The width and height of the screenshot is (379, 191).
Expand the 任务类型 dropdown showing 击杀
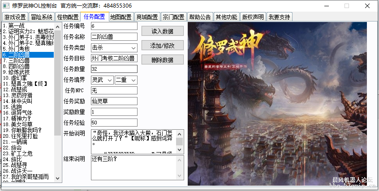[x=114, y=47]
